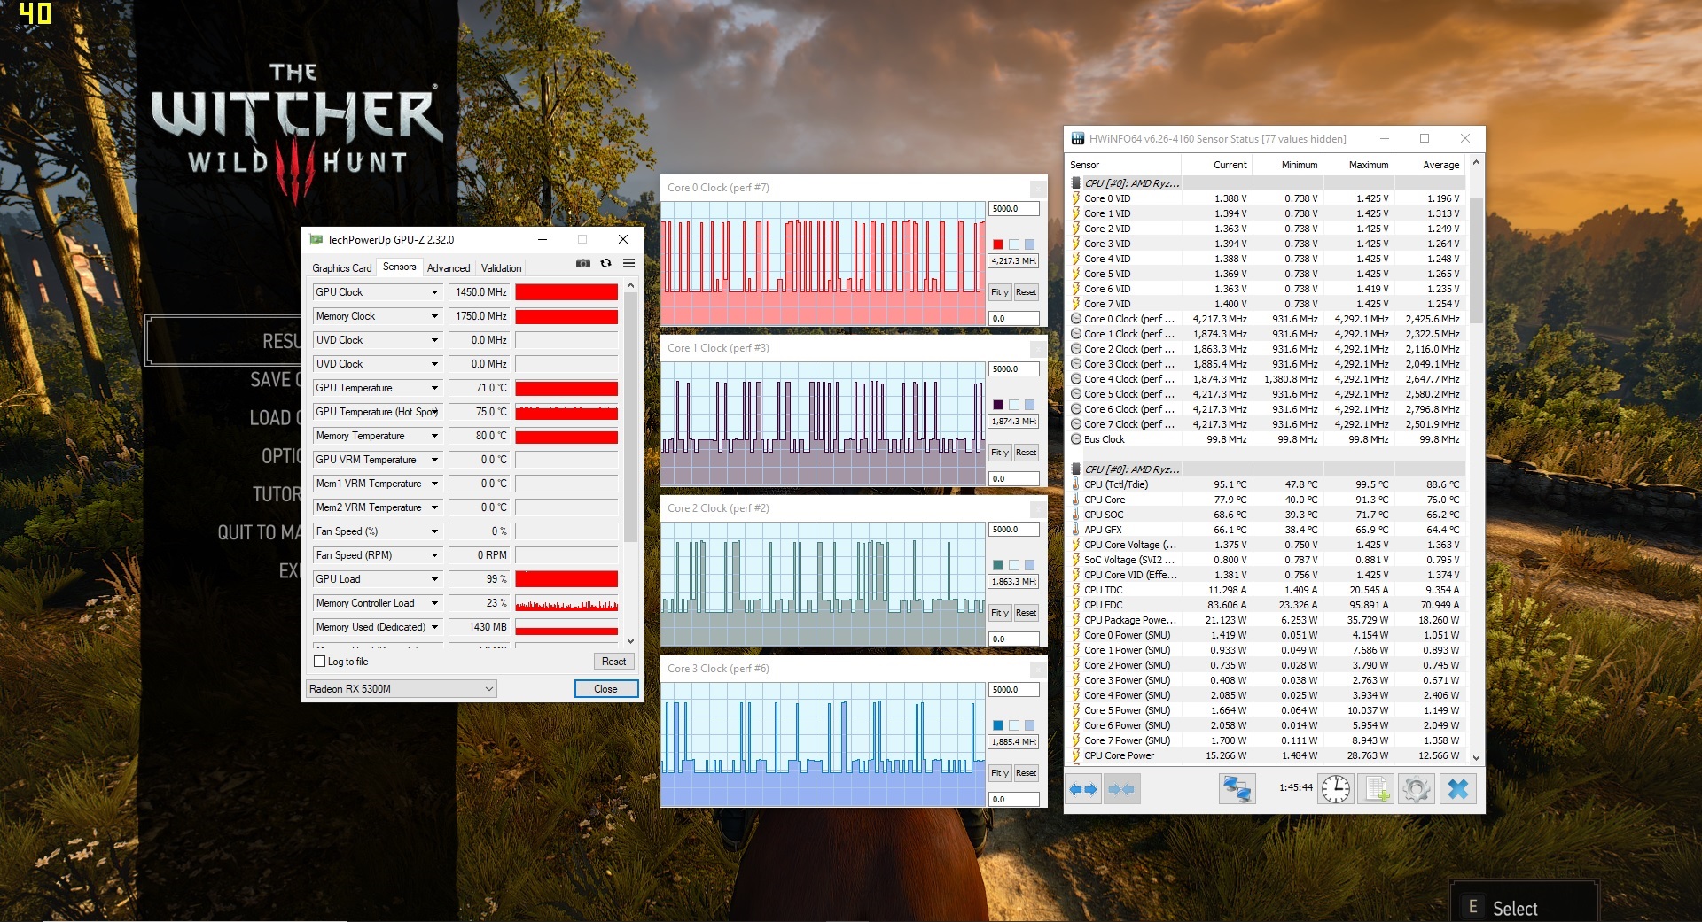Click HWiNFO64 title bar app icon

coord(1078,139)
